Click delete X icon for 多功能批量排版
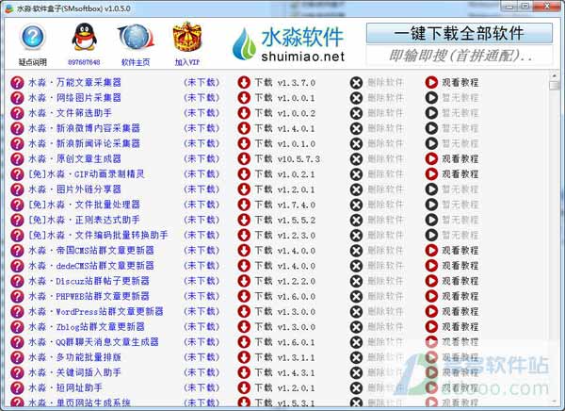Image resolution: width=565 pixels, height=411 pixels. pos(356,357)
